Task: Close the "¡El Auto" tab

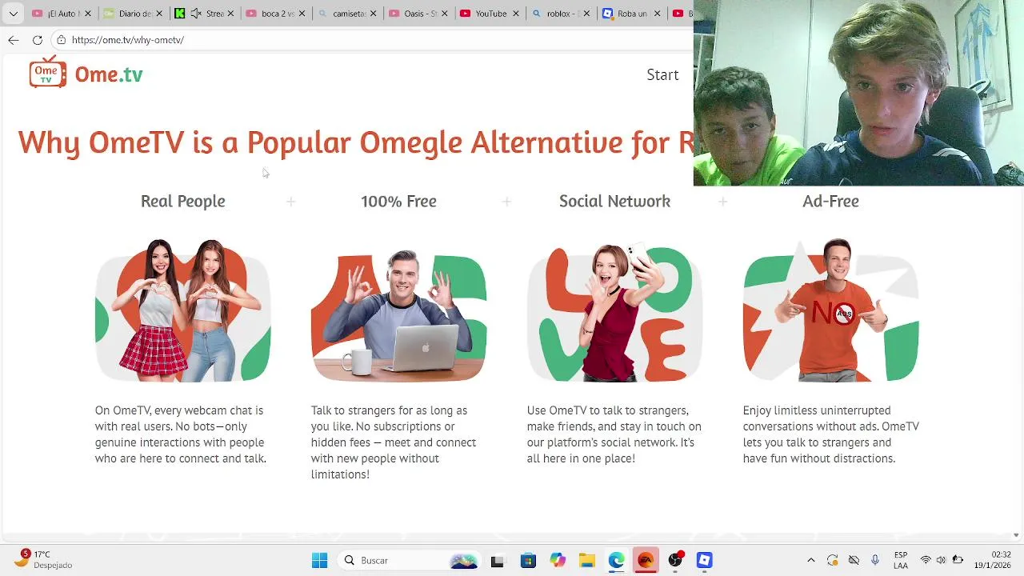Action: 88,14
